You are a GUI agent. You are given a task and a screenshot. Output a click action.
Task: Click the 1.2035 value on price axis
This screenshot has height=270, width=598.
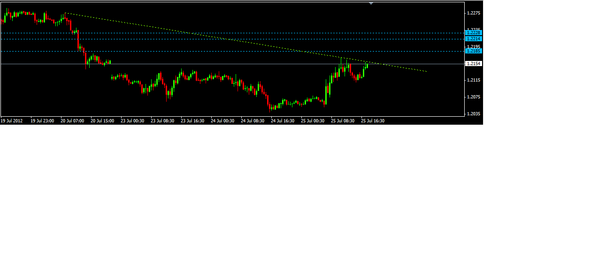473,114
